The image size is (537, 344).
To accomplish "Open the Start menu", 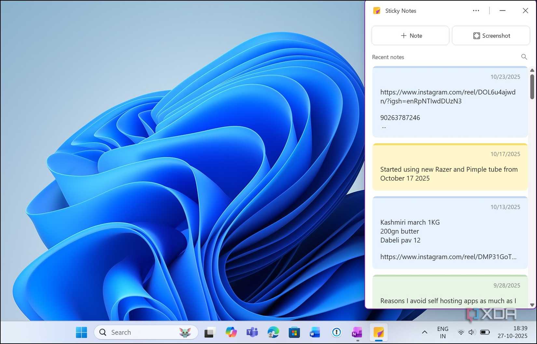I will 81,332.
